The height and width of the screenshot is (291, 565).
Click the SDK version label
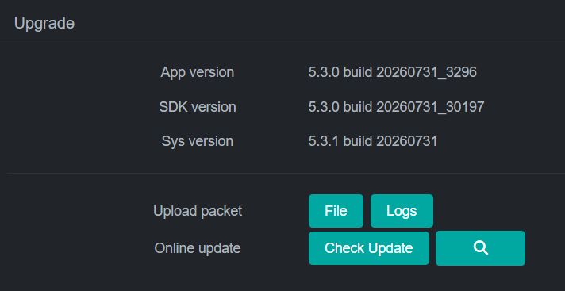coord(198,107)
